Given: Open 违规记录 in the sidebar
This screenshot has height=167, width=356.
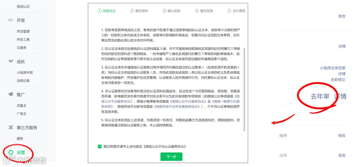Looking at the screenshot, I should pyautogui.click(x=23, y=81).
